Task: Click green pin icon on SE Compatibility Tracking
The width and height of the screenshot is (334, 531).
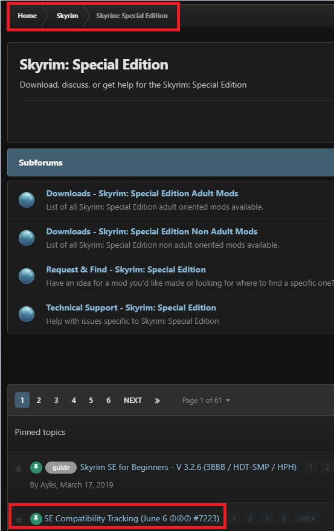Action: 36,518
